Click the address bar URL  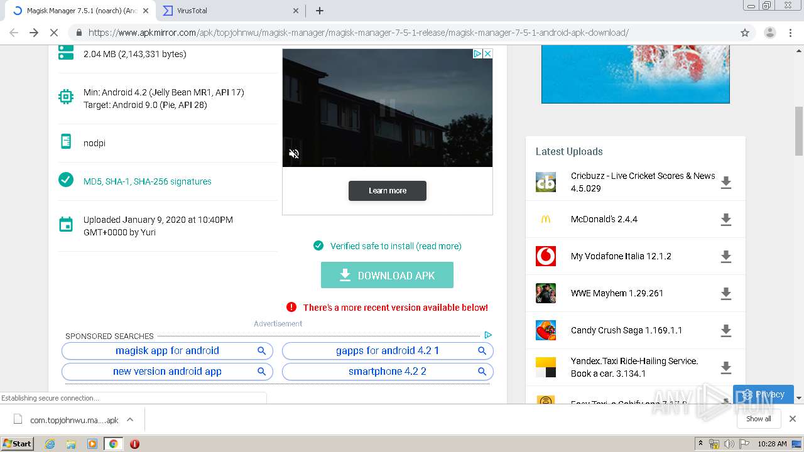pos(358,33)
